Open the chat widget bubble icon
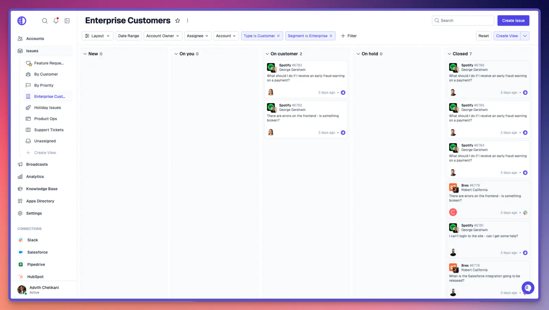 pos(528,288)
